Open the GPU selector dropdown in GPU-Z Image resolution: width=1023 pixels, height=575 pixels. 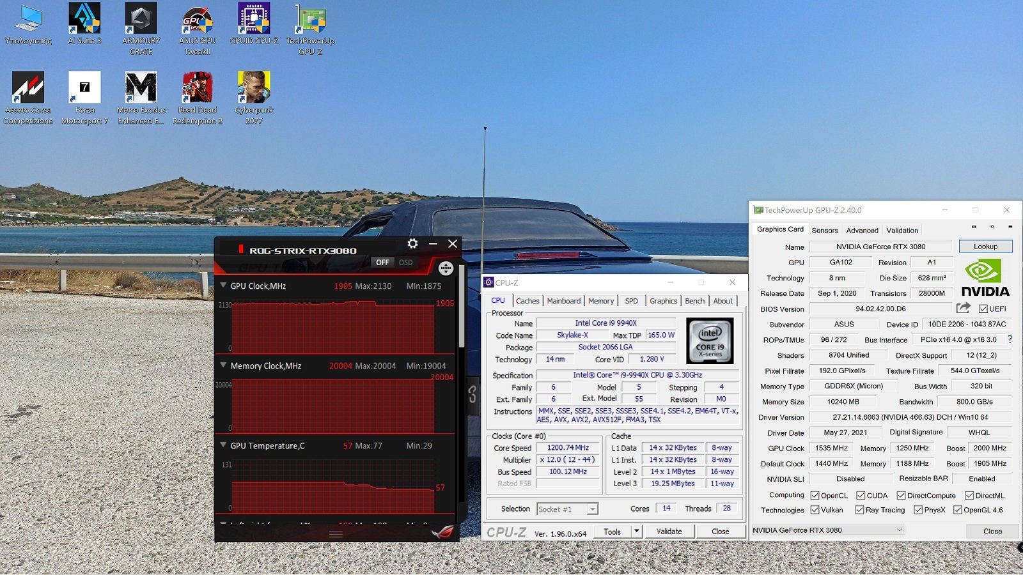click(827, 530)
